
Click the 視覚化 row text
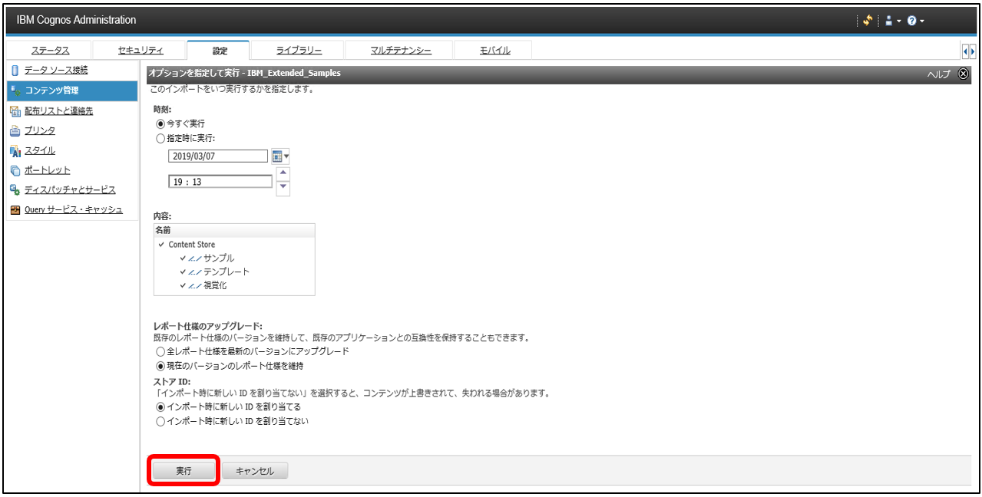click(215, 285)
